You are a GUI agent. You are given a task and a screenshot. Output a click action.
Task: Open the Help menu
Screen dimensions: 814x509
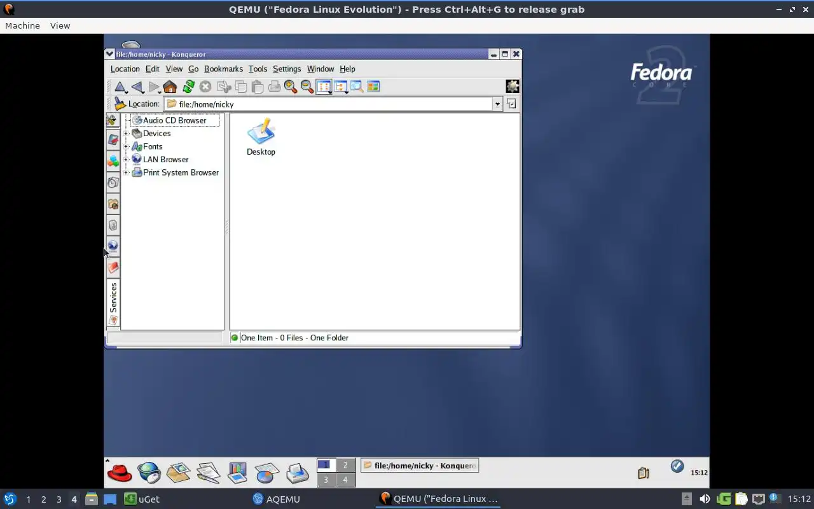tap(347, 69)
